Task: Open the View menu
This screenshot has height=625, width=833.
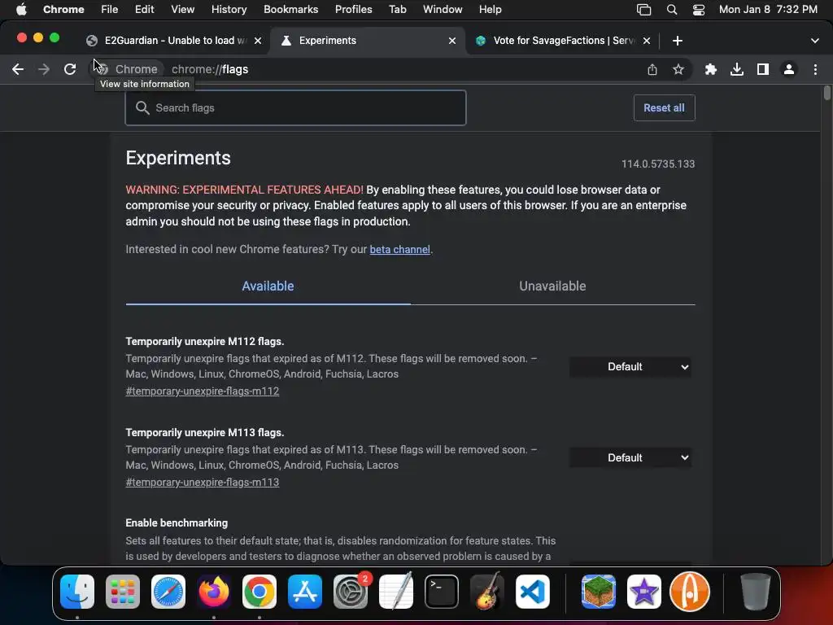Action: point(183,10)
